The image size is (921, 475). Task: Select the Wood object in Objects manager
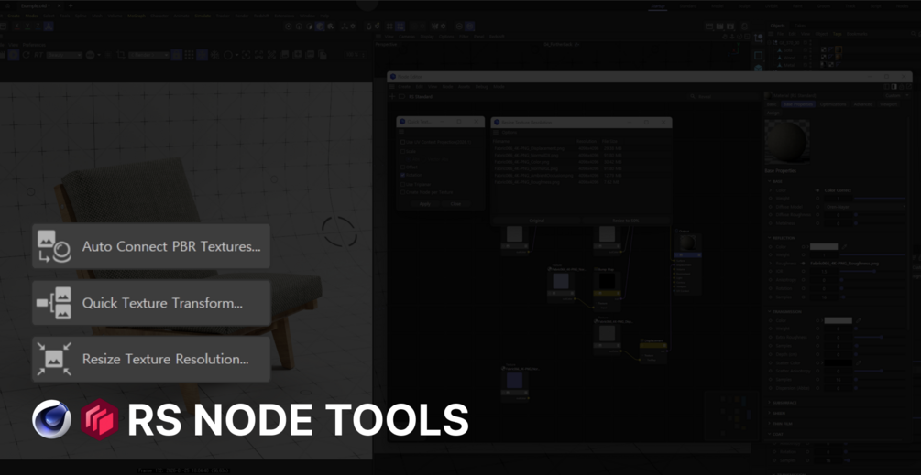(789, 58)
